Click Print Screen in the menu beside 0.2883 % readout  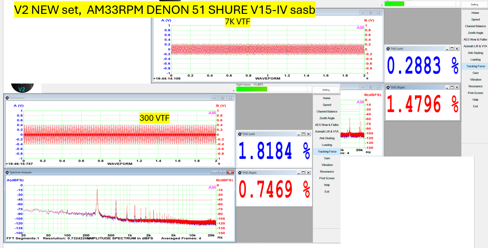475,93
